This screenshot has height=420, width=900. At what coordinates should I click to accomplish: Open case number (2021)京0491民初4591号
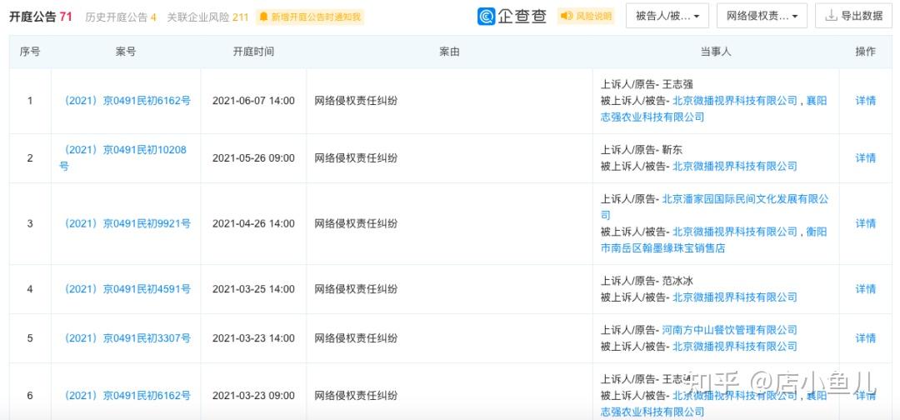(x=127, y=289)
